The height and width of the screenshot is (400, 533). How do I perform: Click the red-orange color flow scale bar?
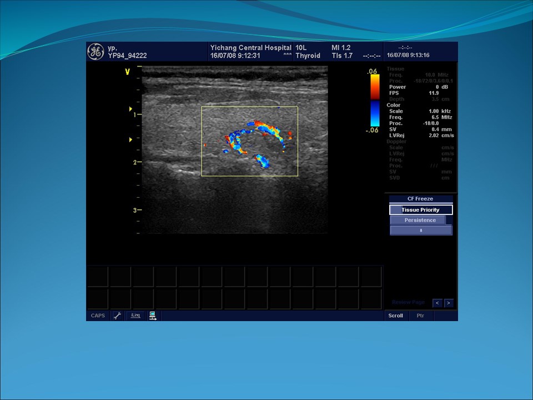coord(375,87)
